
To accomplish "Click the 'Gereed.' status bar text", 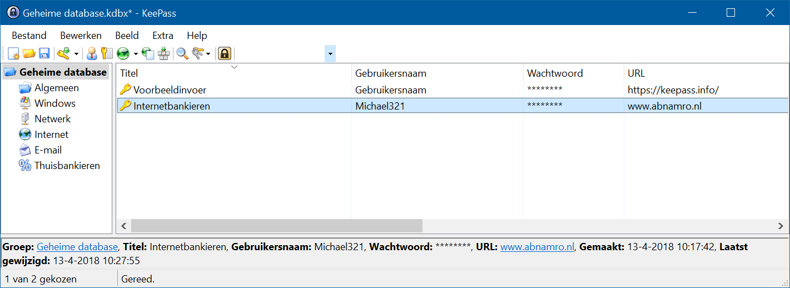I will tap(137, 279).
